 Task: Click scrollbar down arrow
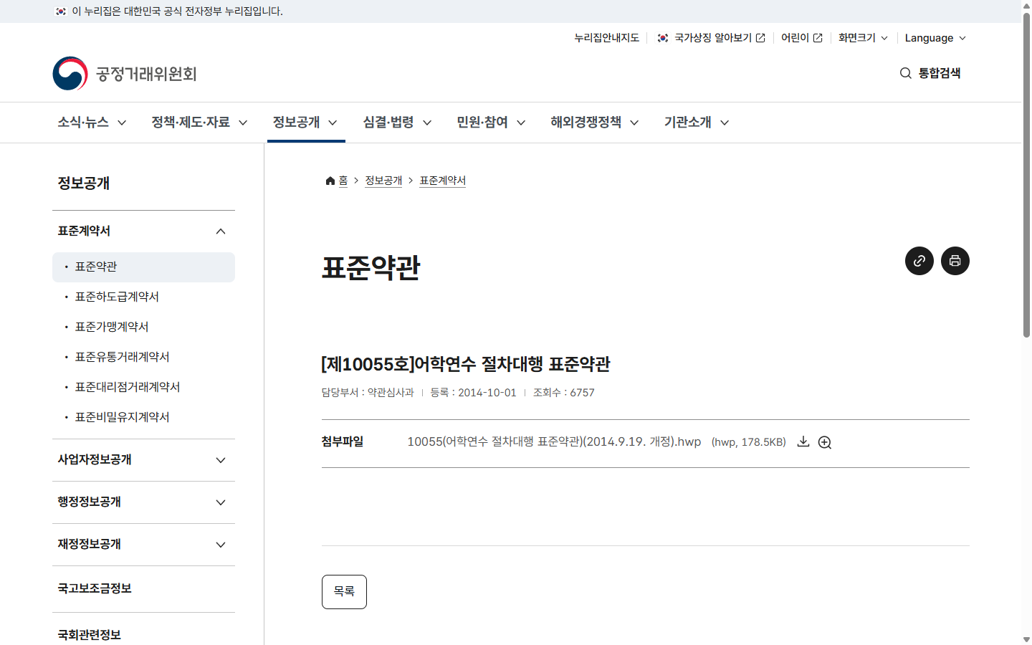tap(1026, 639)
